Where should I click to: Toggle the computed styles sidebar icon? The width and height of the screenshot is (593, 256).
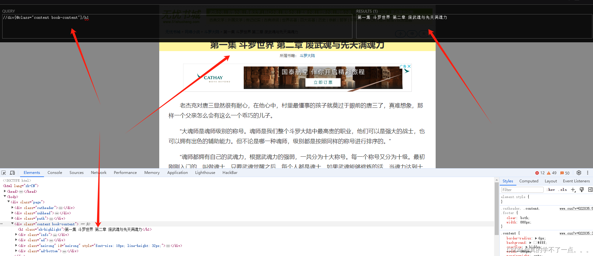pyautogui.click(x=590, y=190)
